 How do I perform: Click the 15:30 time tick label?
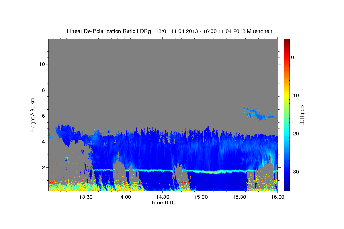(239, 197)
